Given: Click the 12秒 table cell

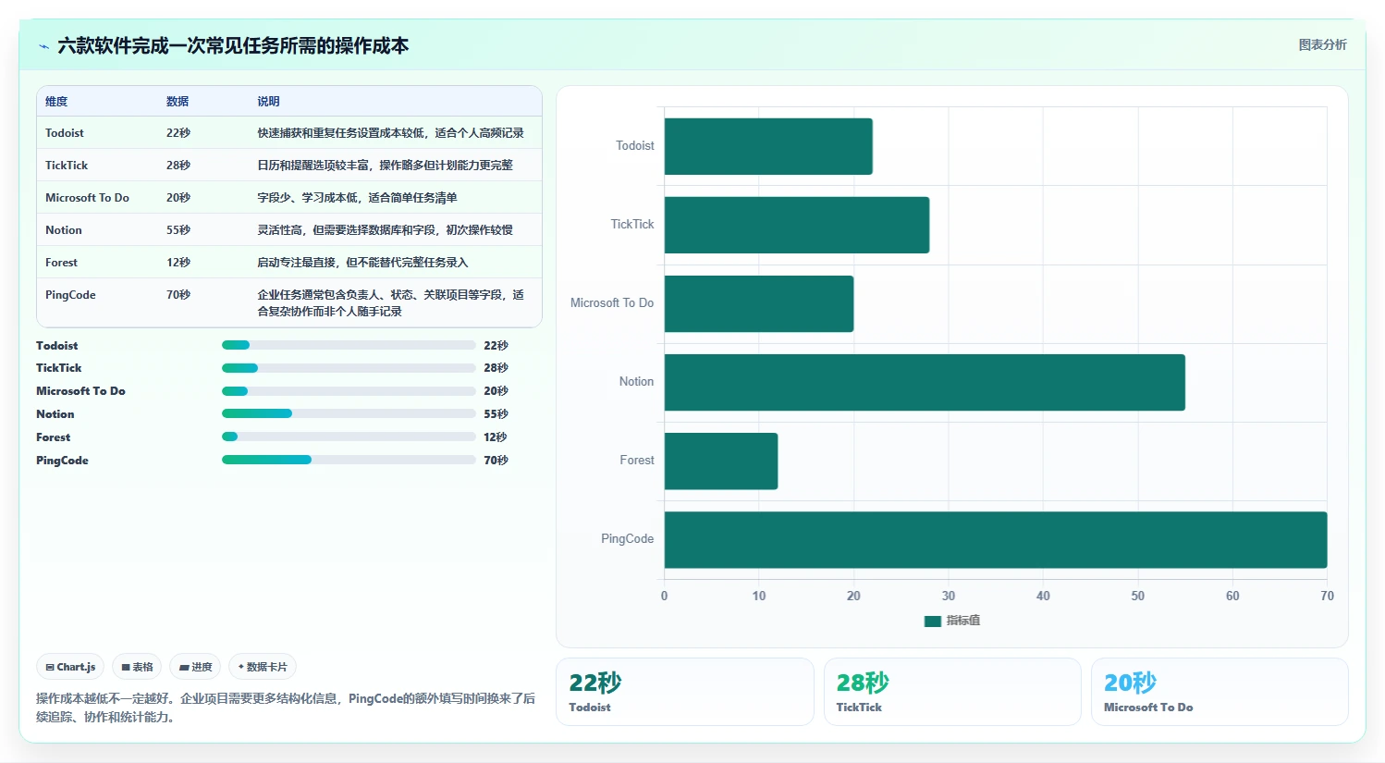Looking at the screenshot, I should coord(178,263).
